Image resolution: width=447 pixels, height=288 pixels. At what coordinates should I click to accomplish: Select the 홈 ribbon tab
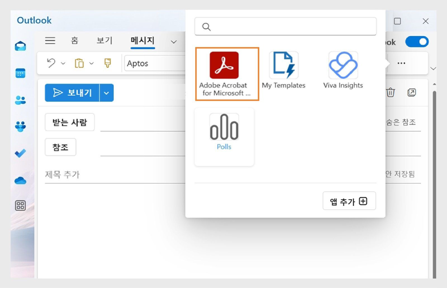[x=74, y=41]
